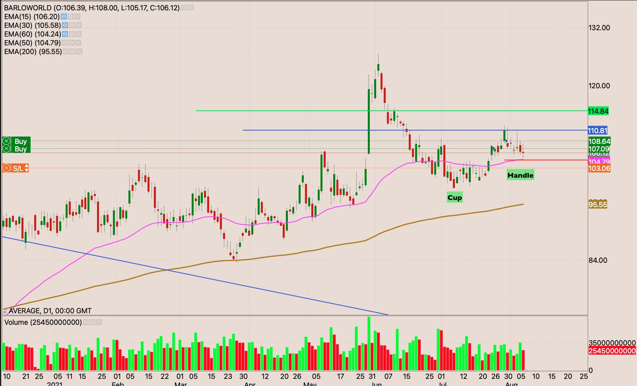
Task: Select the lower Buy order label
Action: pos(21,149)
